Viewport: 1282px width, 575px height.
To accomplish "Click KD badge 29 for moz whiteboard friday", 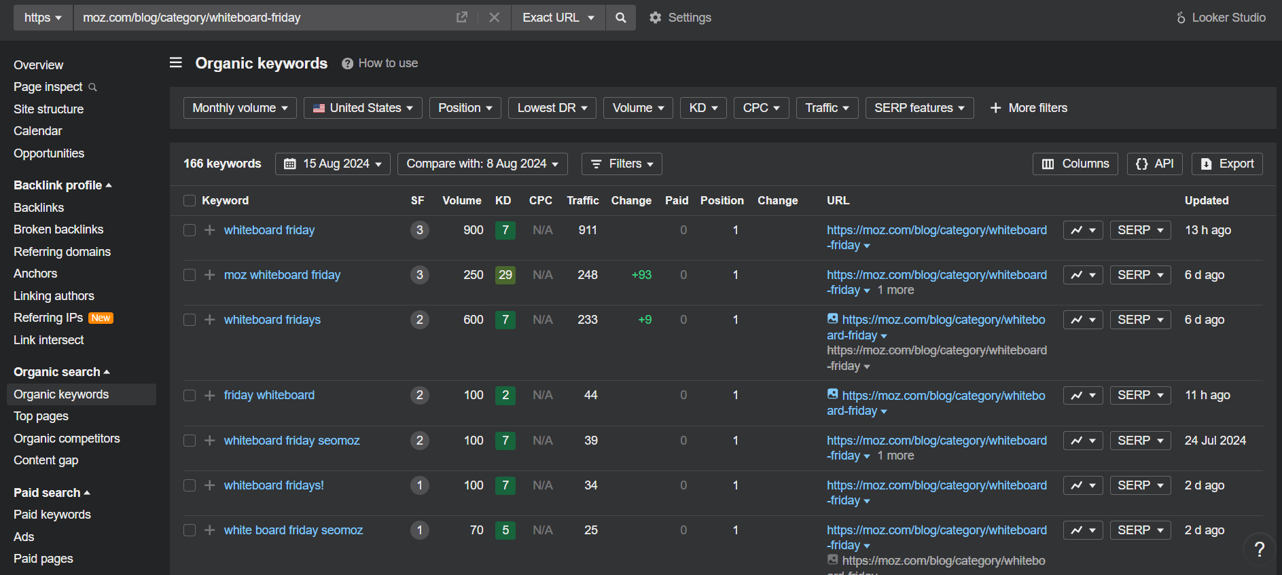I will click(x=505, y=275).
